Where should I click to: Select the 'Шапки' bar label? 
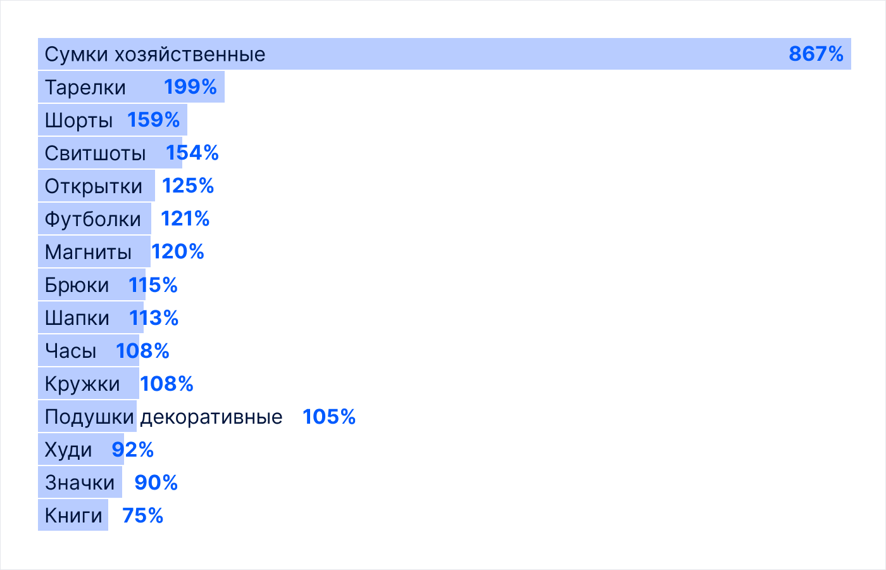[x=77, y=318]
